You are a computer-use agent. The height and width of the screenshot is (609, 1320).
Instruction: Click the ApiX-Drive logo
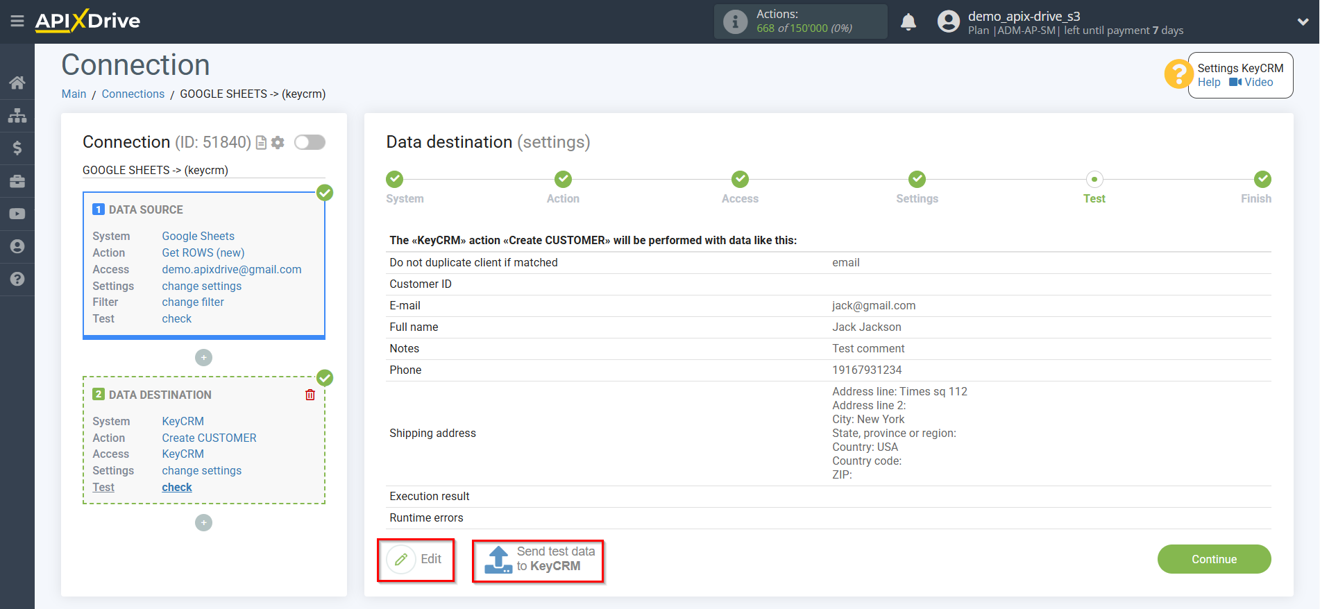pos(87,21)
